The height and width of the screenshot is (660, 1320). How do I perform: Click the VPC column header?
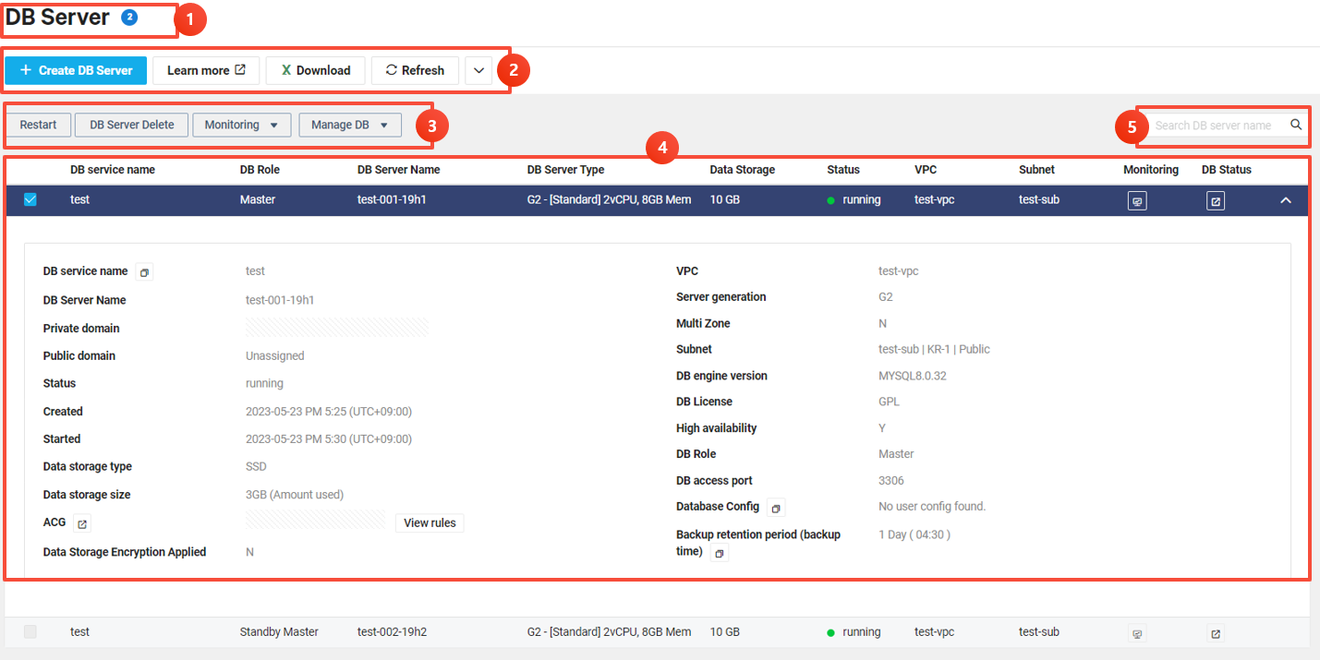pos(926,170)
